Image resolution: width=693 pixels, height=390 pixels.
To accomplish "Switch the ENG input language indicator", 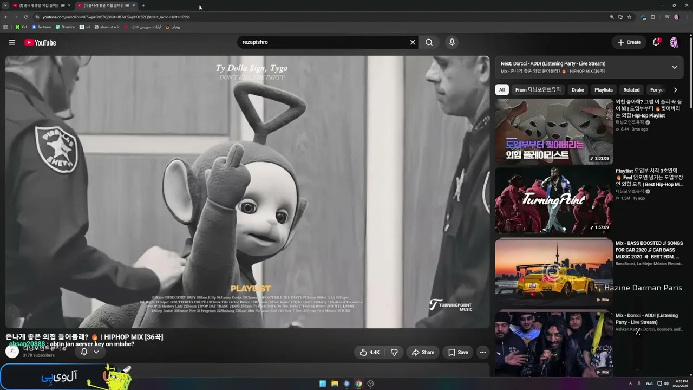I will pos(649,383).
